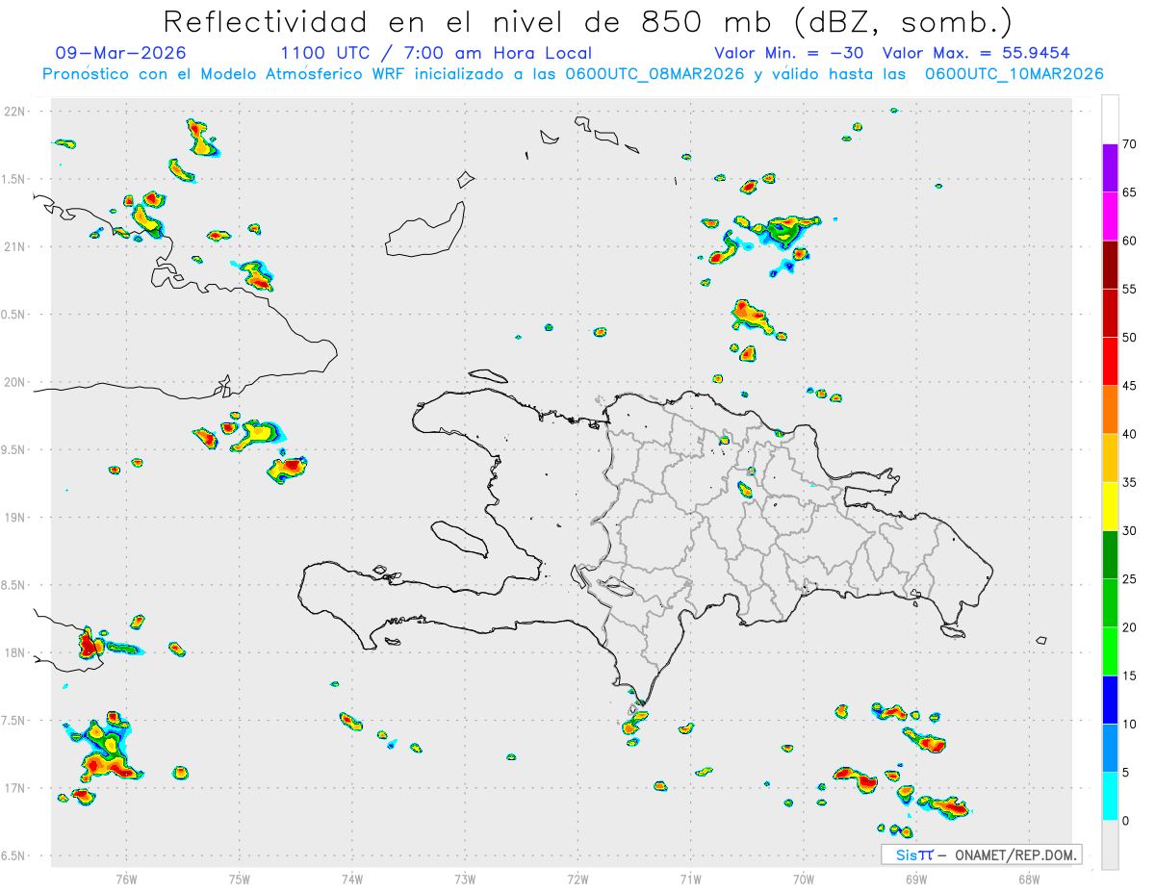Pick the bright green 15-20 dBZ color band
Image resolution: width=1155 pixels, height=892 pixels.
tap(1110, 651)
